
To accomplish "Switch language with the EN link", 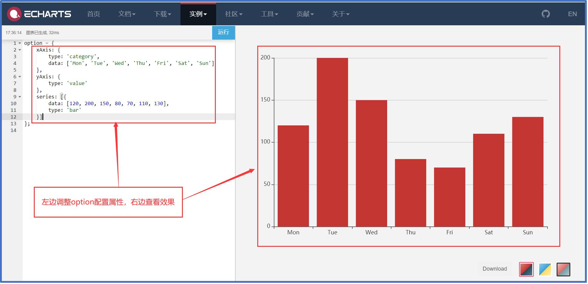I will click(x=572, y=14).
